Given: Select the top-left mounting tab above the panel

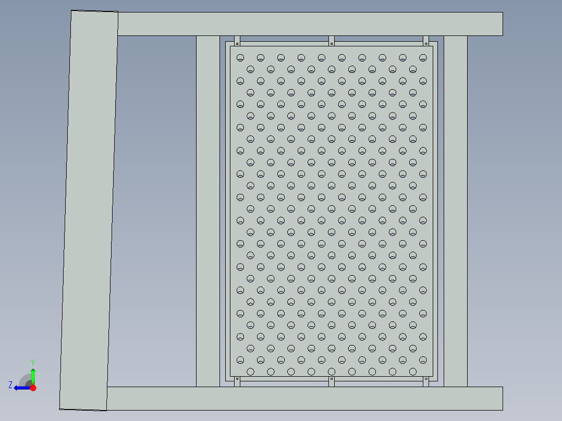Looking at the screenshot, I should pos(237,41).
